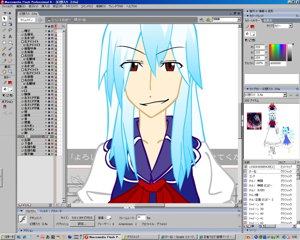The height and width of the screenshot is (240, 300).
Task: Toggle lock for all layers via padlock header
Action: 49,26
